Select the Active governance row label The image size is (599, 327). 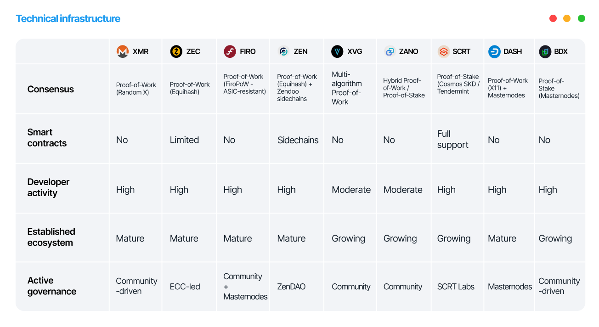[52, 286]
